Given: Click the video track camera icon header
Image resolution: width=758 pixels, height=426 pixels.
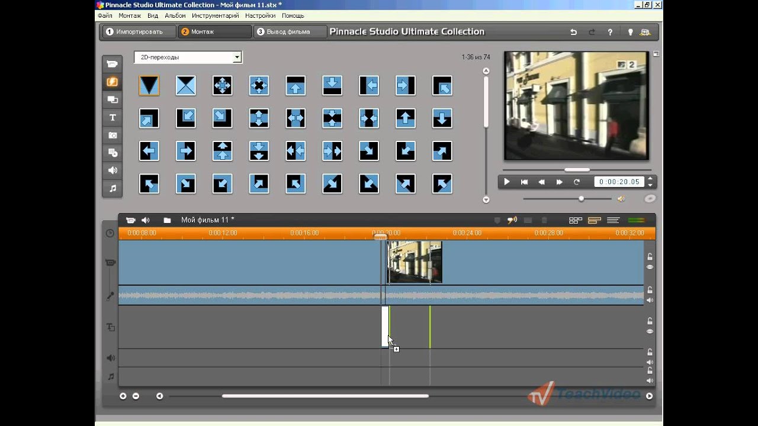Looking at the screenshot, I should (110, 263).
